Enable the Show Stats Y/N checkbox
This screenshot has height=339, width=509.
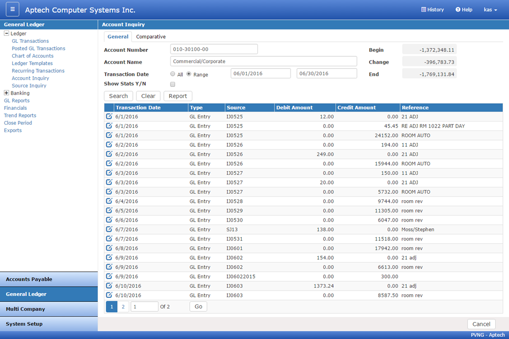pyautogui.click(x=173, y=84)
